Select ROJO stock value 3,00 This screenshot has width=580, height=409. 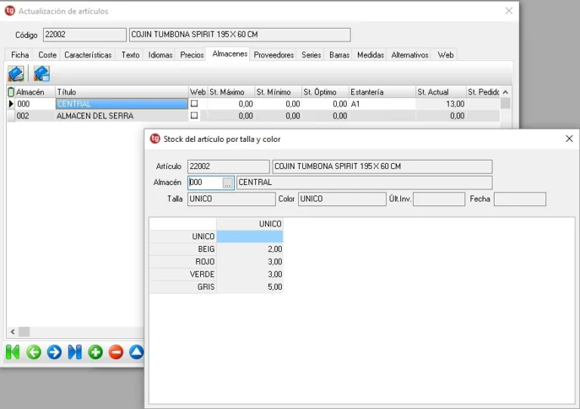coord(250,262)
